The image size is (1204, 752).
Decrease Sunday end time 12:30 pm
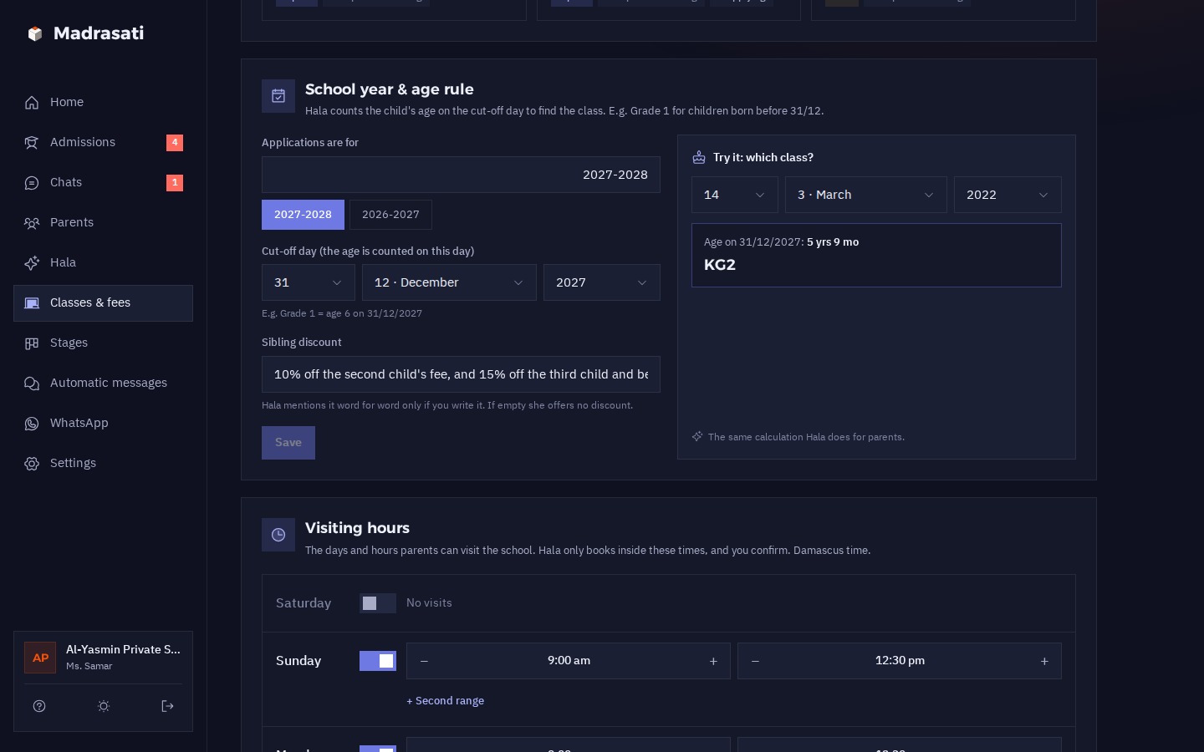point(755,661)
